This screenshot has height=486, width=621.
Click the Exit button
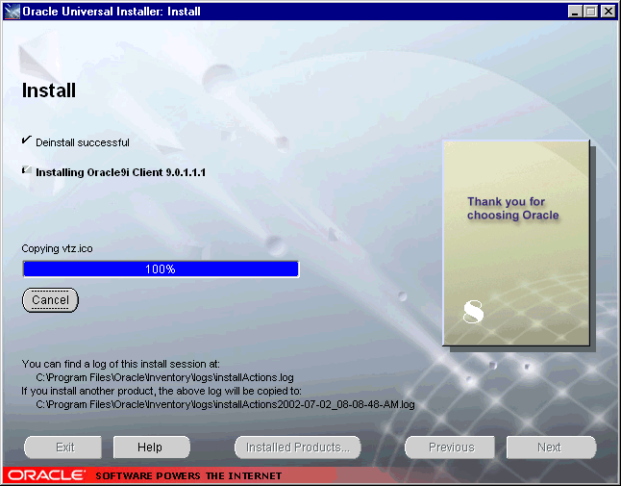coord(63,448)
